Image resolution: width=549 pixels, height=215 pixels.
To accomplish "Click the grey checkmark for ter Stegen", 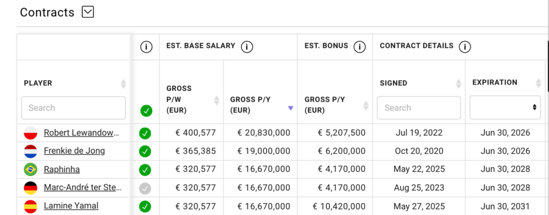I will [144, 188].
